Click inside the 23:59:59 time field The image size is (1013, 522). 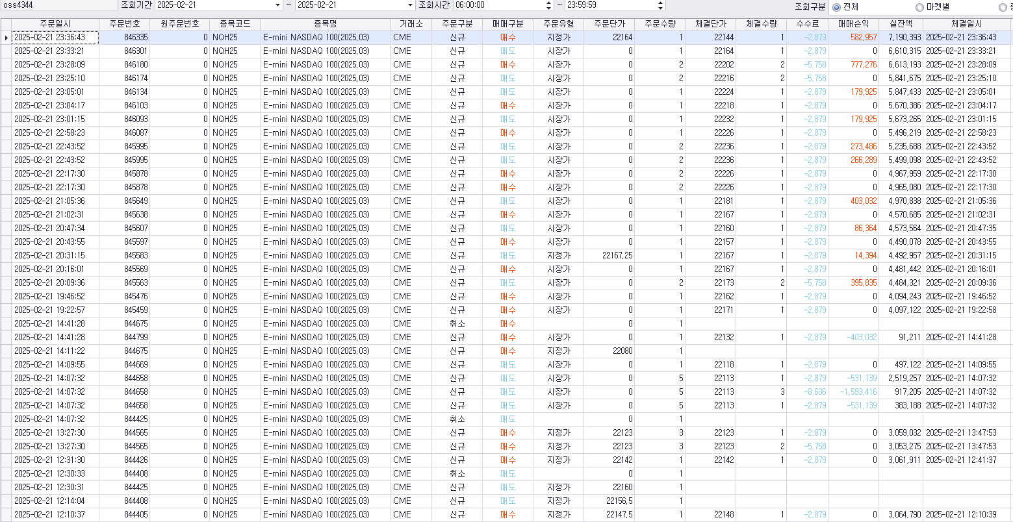[x=611, y=5]
